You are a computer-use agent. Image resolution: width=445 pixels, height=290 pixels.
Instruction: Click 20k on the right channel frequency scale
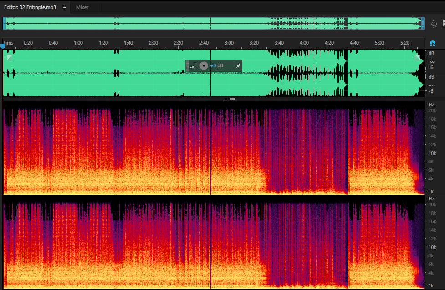pyautogui.click(x=432, y=205)
